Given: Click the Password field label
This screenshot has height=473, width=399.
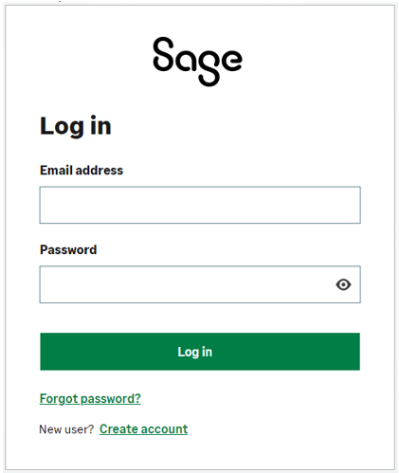Looking at the screenshot, I should point(68,249).
